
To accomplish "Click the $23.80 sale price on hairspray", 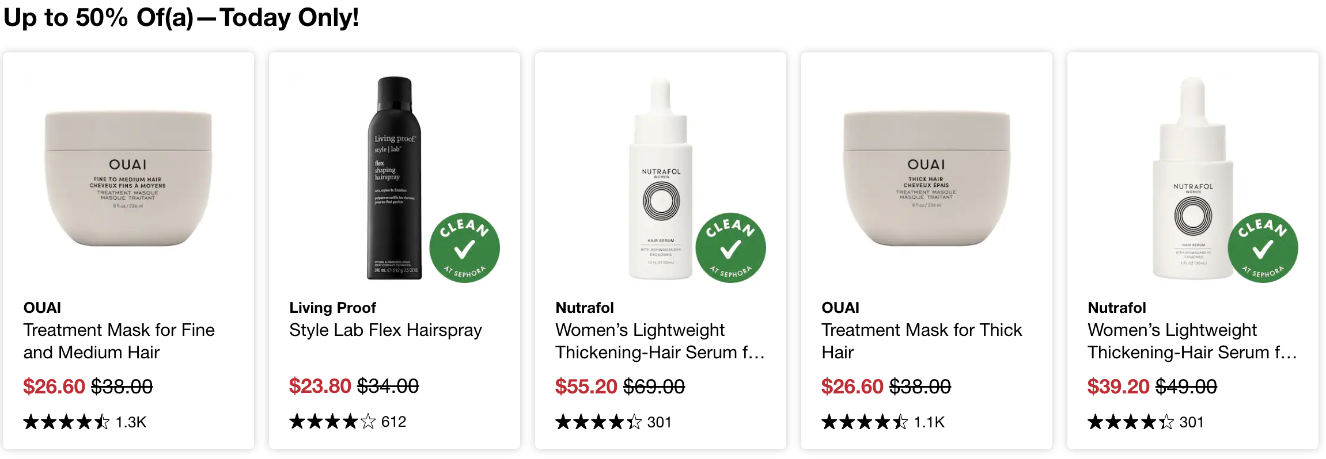I will tap(320, 386).
